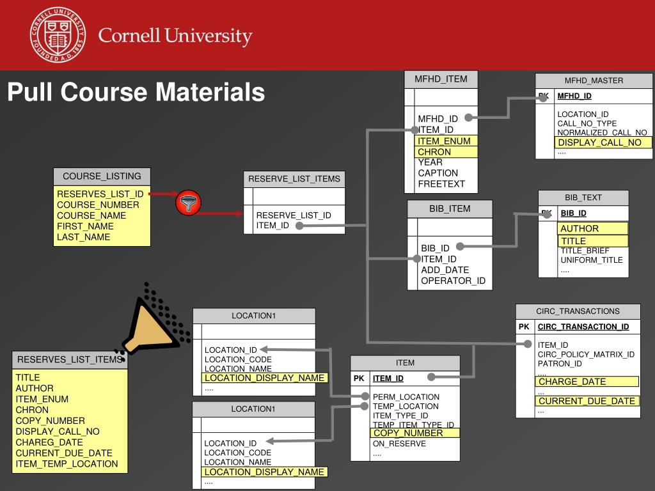Viewport: 655px width, 491px height.
Task: Click BIB_ID in the BIB_ITEM table
Action: pyautogui.click(x=435, y=249)
